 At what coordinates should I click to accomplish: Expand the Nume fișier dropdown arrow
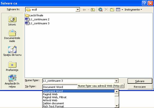116,81
